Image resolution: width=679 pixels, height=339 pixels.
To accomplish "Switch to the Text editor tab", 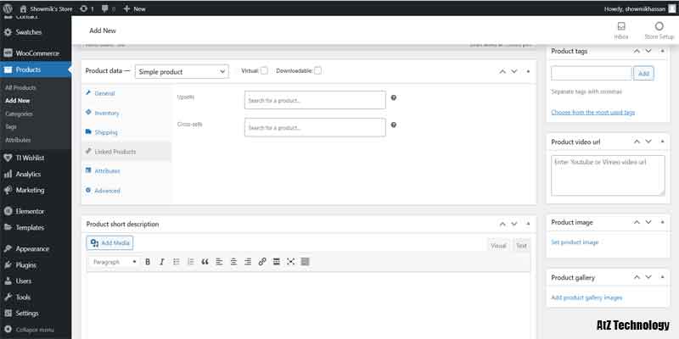I will pos(521,246).
